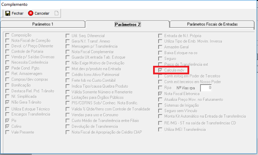Check Valida % Qtde/Itens com Controle de Tonalidade
258x155 pixels.
68,109
